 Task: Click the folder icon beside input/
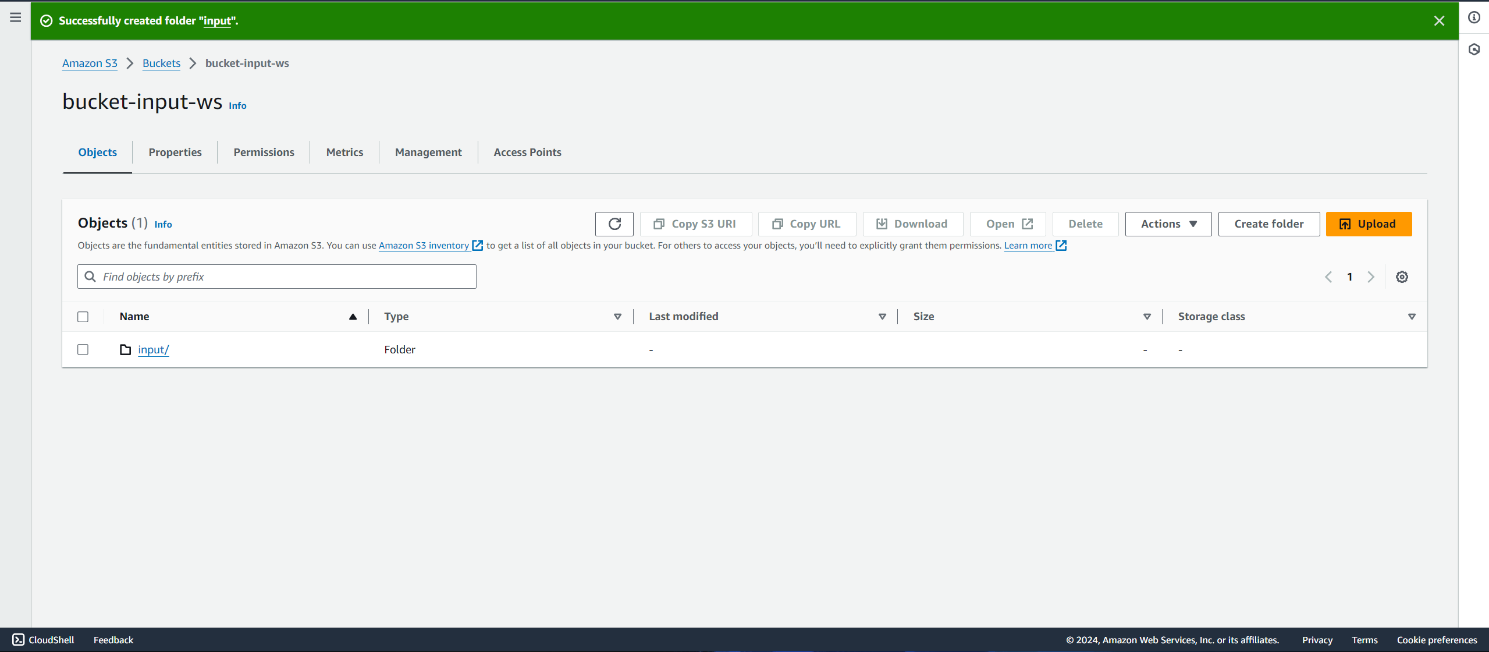(125, 350)
